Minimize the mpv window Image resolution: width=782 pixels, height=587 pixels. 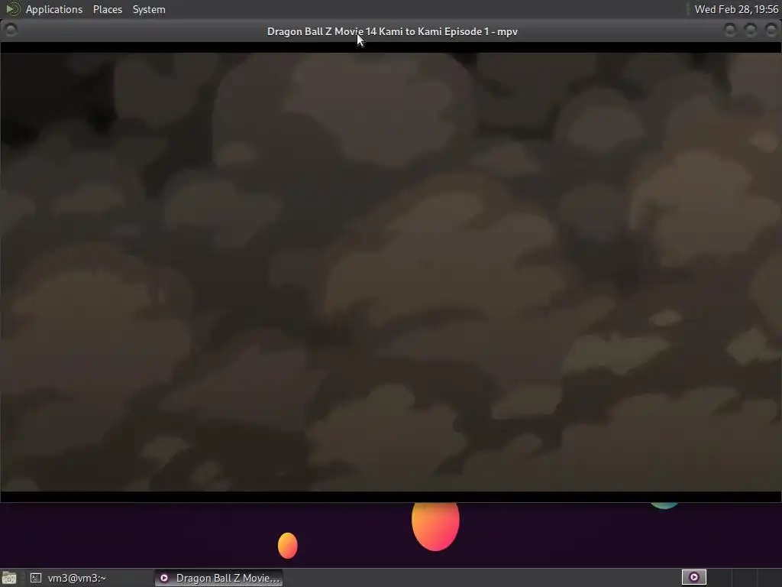[x=730, y=31]
